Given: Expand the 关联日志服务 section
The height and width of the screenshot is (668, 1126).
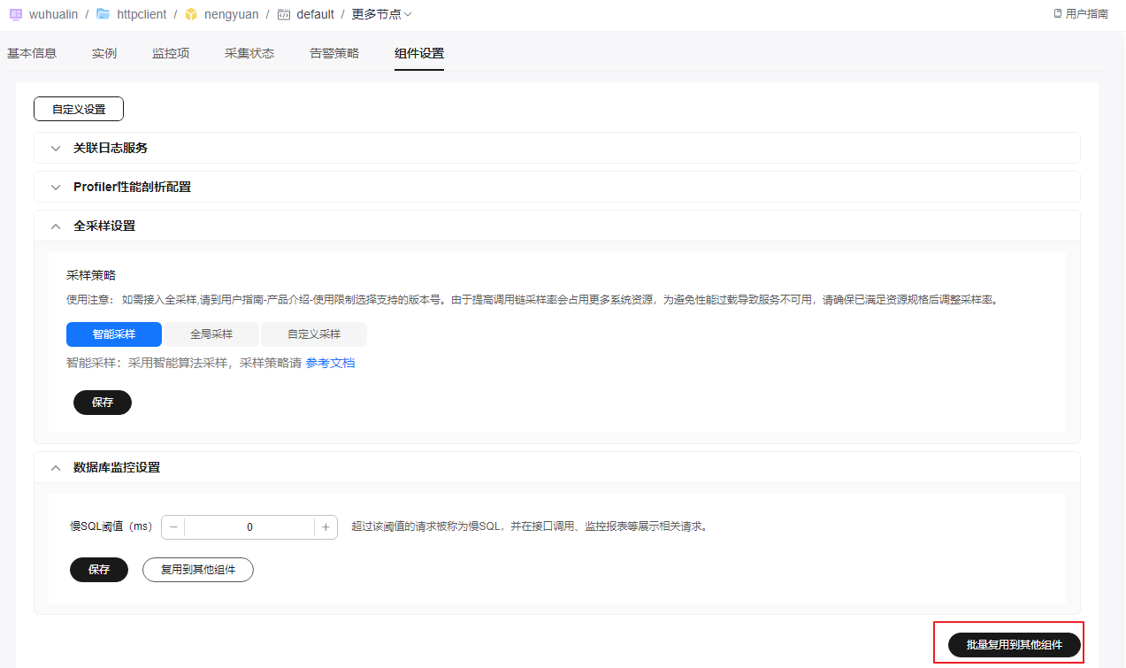Looking at the screenshot, I should [x=56, y=148].
